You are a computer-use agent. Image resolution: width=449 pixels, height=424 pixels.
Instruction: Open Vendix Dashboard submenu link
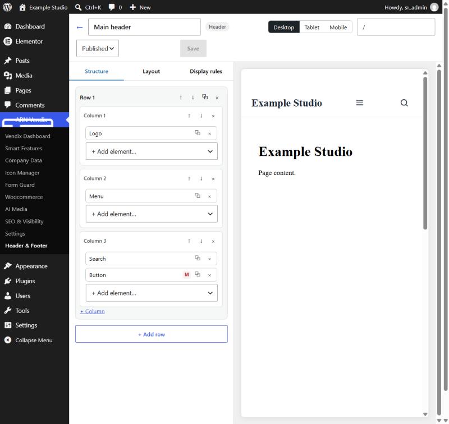pos(28,136)
